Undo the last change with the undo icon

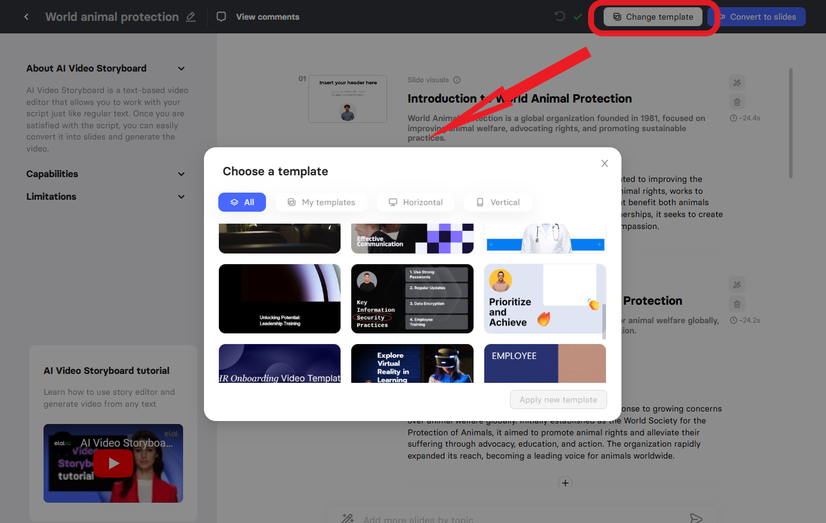559,17
